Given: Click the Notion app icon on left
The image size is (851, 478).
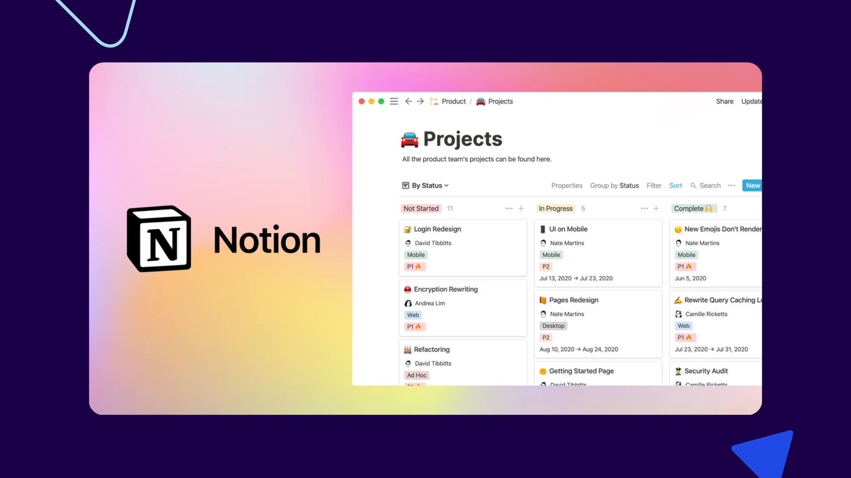Looking at the screenshot, I should tap(158, 239).
